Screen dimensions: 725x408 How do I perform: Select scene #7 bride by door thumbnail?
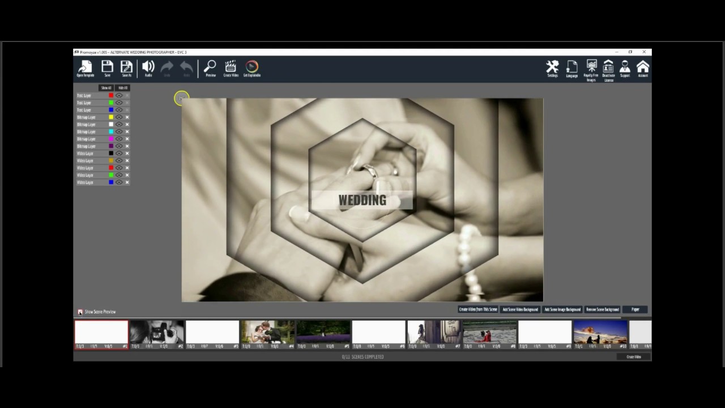click(x=434, y=334)
